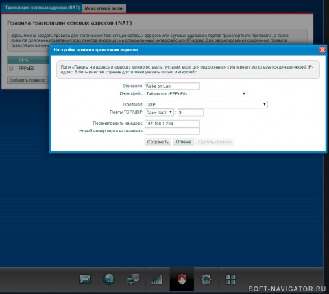The width and height of the screenshot is (329, 294).
Task: Open the Один порт port-type dropdown
Action: 159,112
